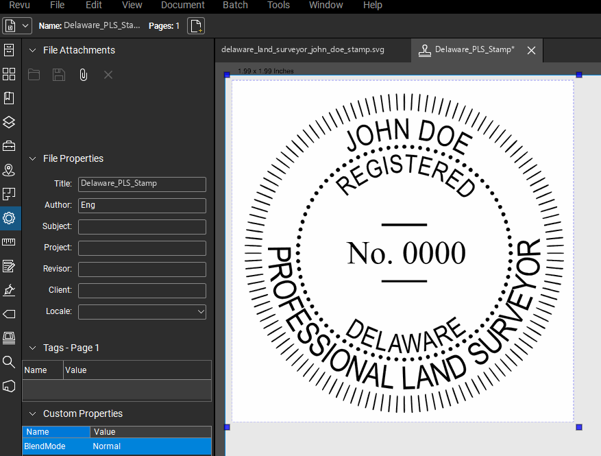The image size is (601, 456).
Task: Open the Spaces location pin icon
Action: click(x=9, y=170)
